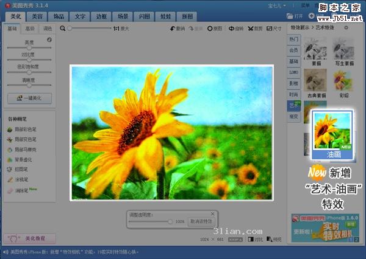Click the 1:1 原大 button
The height and width of the screenshot is (259, 366).
pos(121,29)
